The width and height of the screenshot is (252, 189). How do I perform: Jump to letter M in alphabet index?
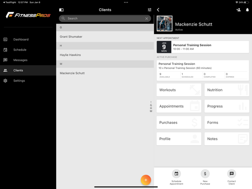151,111
